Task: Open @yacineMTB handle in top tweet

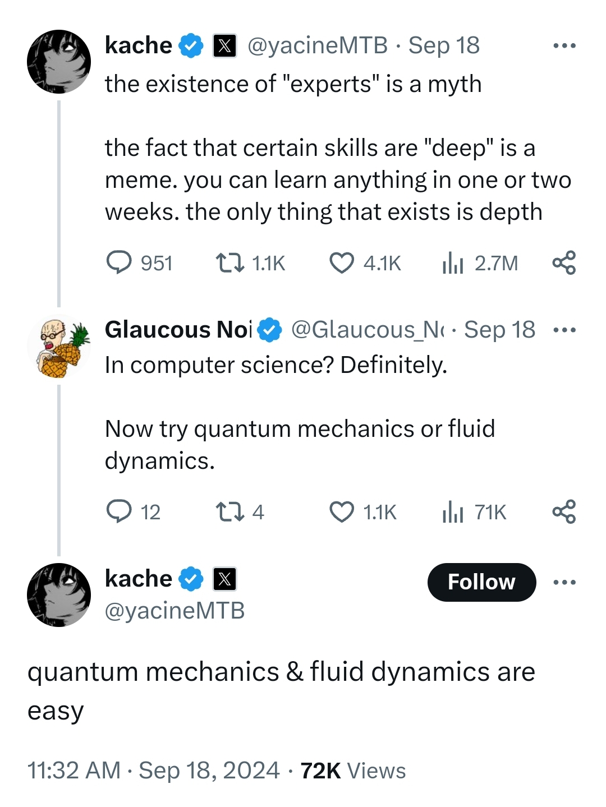Action: coord(317,45)
